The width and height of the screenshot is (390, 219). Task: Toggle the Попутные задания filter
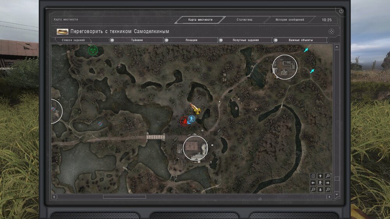[x=245, y=40]
